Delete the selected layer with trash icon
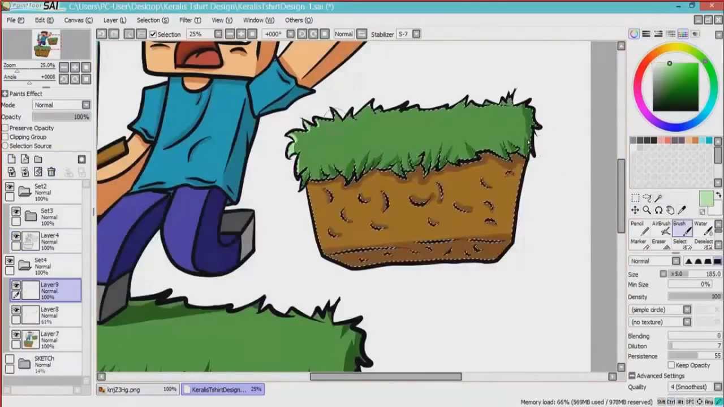The image size is (724, 407). pos(51,172)
